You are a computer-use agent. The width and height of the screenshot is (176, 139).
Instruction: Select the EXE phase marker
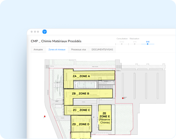click(147, 44)
